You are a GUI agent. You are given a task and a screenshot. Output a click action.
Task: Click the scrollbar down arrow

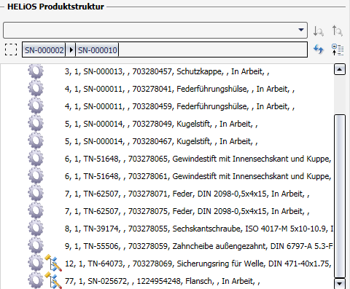click(340, 283)
